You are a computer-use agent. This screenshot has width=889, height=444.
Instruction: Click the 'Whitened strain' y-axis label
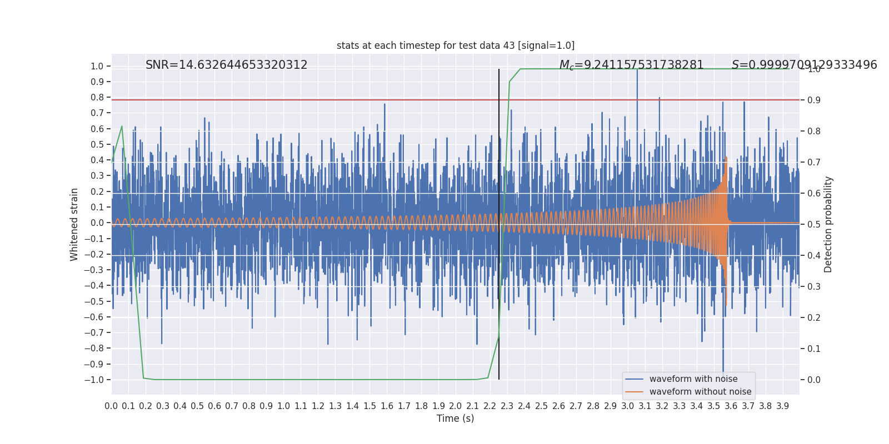(x=74, y=224)
